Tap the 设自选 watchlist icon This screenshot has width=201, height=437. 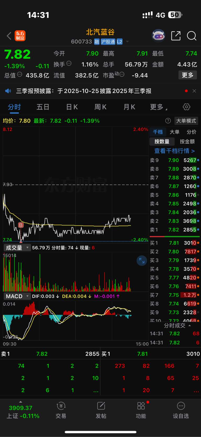(181, 410)
